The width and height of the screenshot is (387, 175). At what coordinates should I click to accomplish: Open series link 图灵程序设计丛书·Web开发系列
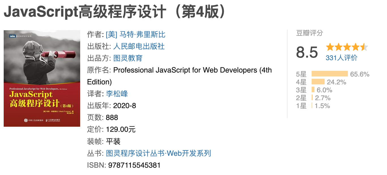tap(158, 153)
